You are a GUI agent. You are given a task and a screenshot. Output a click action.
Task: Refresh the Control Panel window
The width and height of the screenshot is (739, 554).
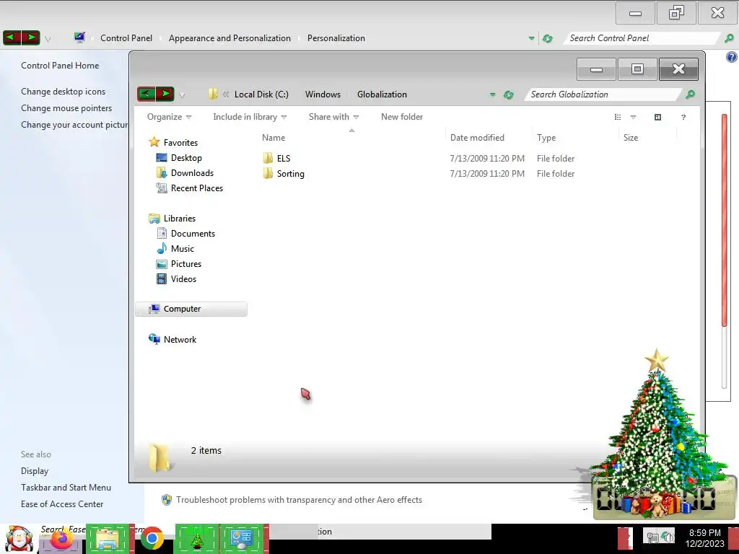[x=547, y=39]
